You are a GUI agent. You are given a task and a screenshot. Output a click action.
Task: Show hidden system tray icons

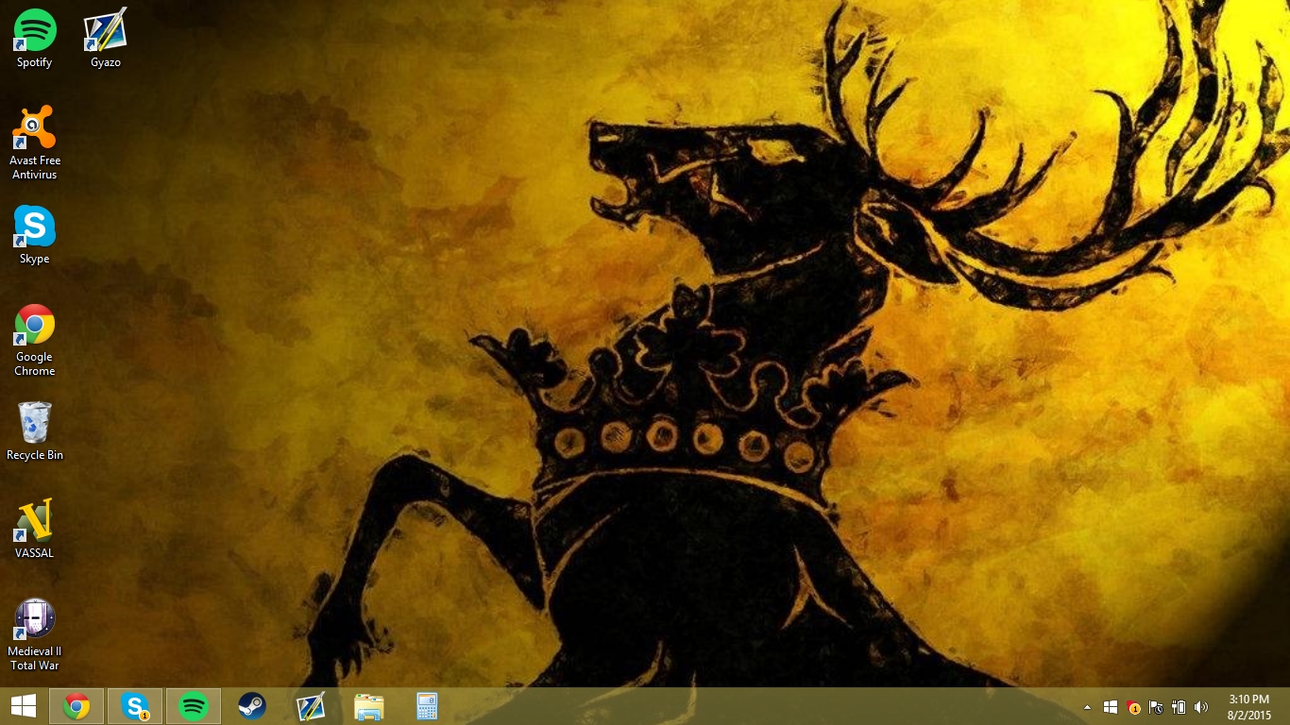(1087, 707)
